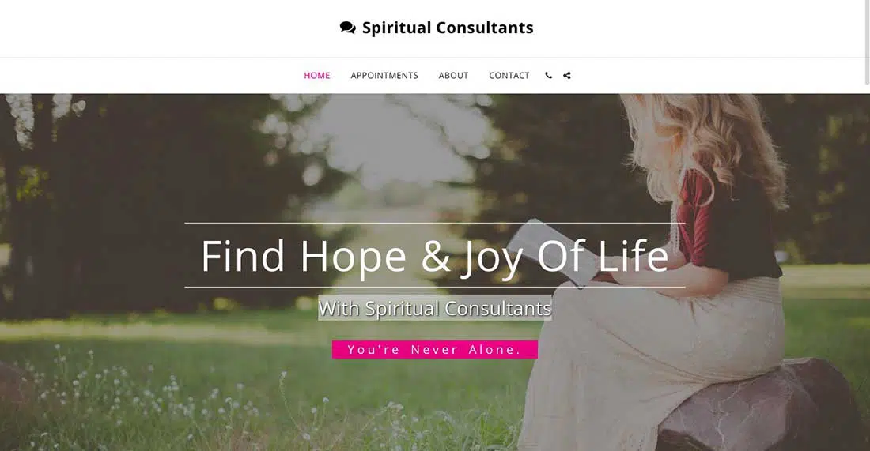This screenshot has height=451, width=870.
Task: Click the chat bubbles logo icon
Action: [348, 28]
